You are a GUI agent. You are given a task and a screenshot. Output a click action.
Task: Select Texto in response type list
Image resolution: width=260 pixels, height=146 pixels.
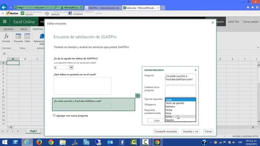(x=180, y=100)
